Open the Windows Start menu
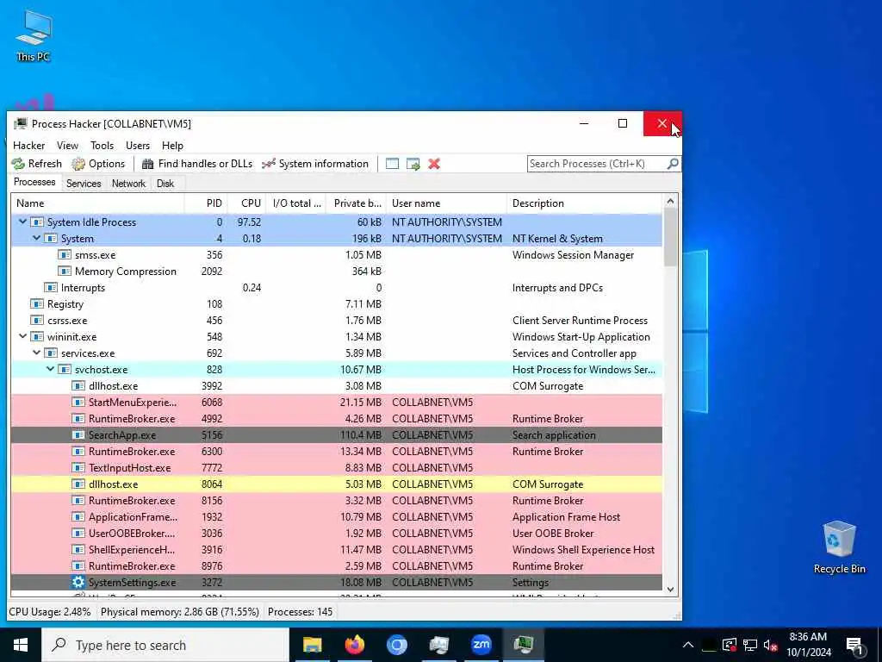The width and height of the screenshot is (882, 662). coord(21,645)
